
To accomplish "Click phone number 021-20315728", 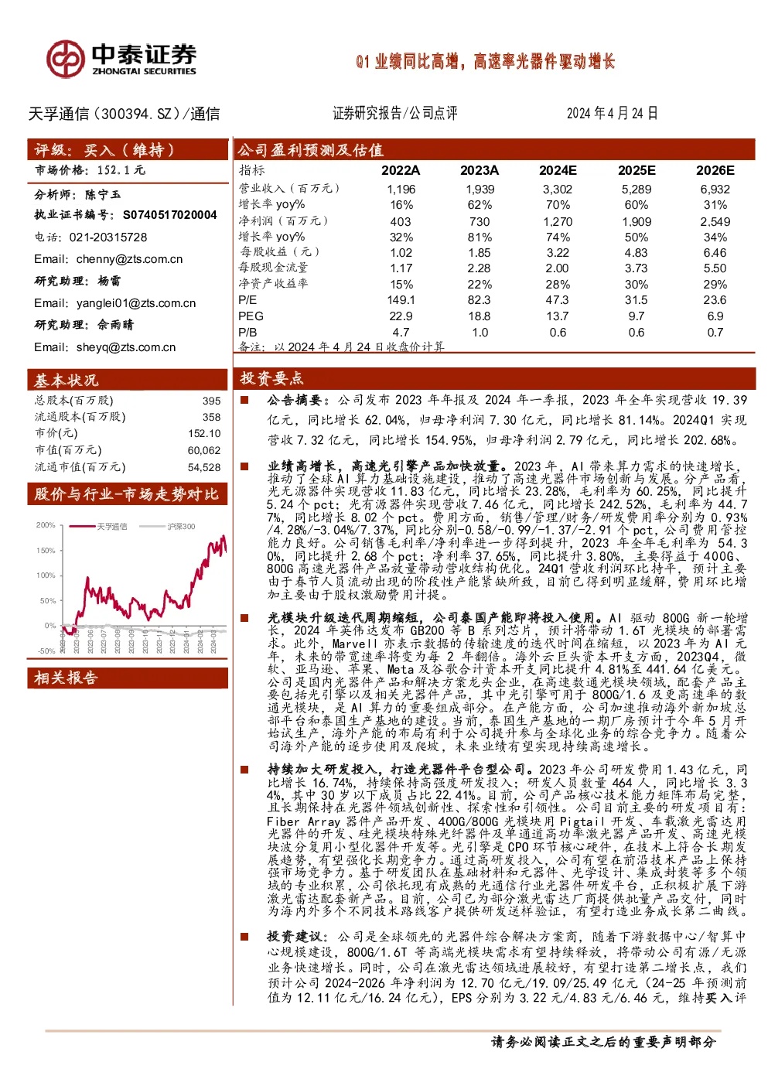I will coord(108,237).
